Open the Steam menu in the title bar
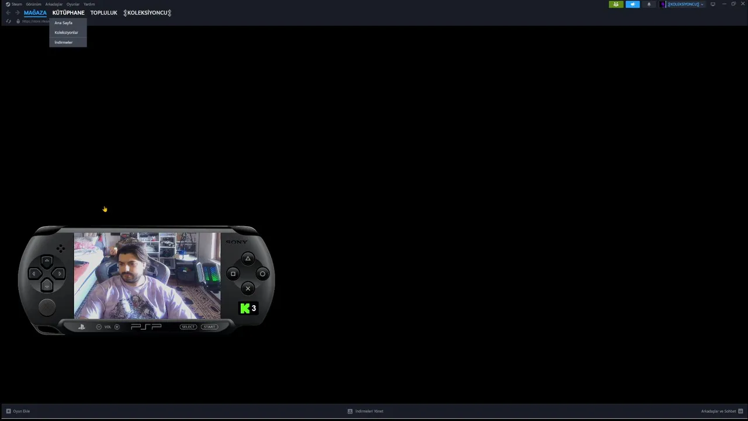Viewport: 748px width, 421px height. (x=17, y=4)
